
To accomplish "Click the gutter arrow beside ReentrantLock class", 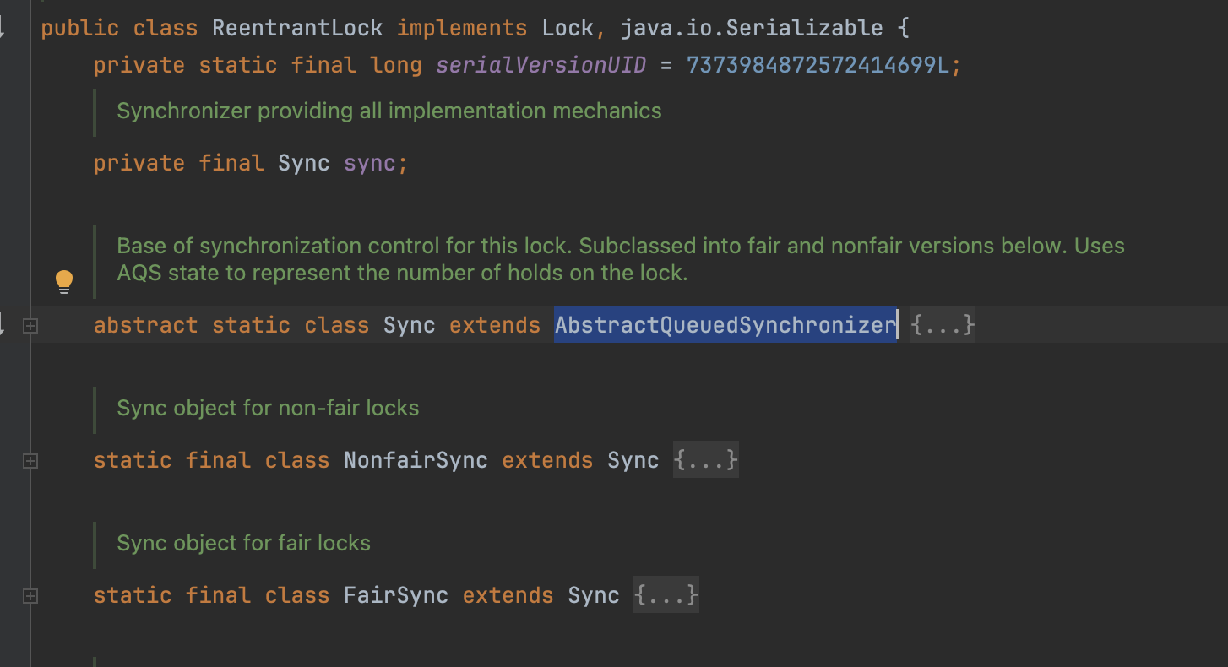I will coord(3,28).
